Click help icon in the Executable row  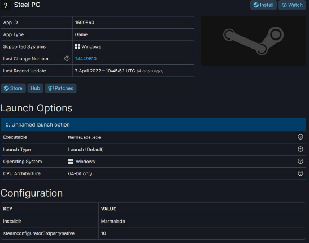301,137
